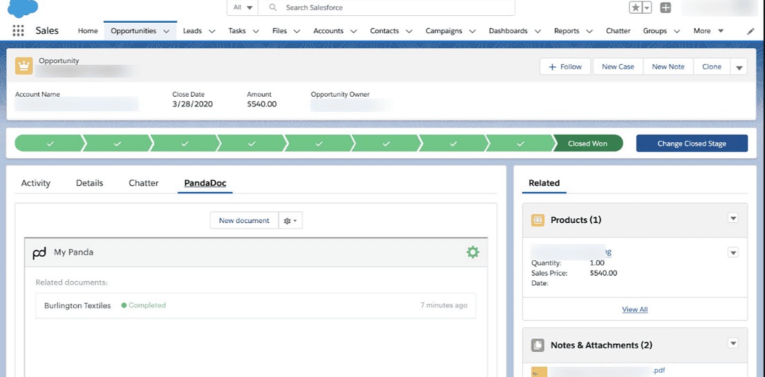This screenshot has height=377, width=765.
Task: Click the $540.00 Amount value
Action: [262, 104]
